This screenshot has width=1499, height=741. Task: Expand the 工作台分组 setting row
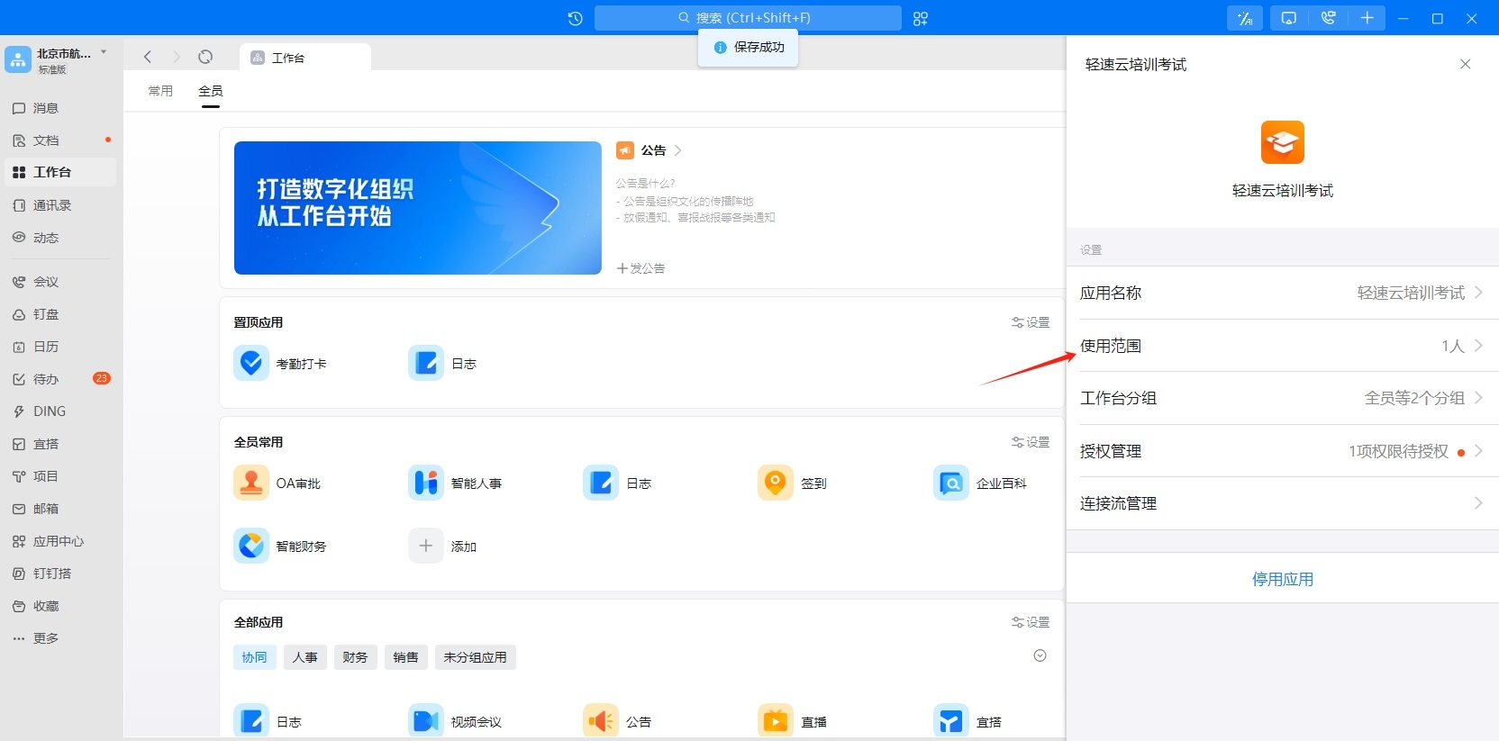click(x=1282, y=398)
